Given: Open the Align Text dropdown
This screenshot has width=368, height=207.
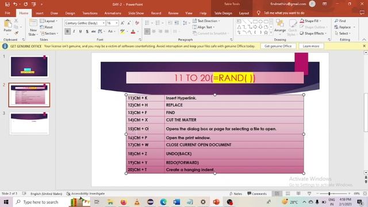Looking at the screenshot, I should click(204, 27).
